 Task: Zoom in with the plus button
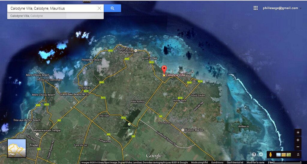tap(298, 140)
